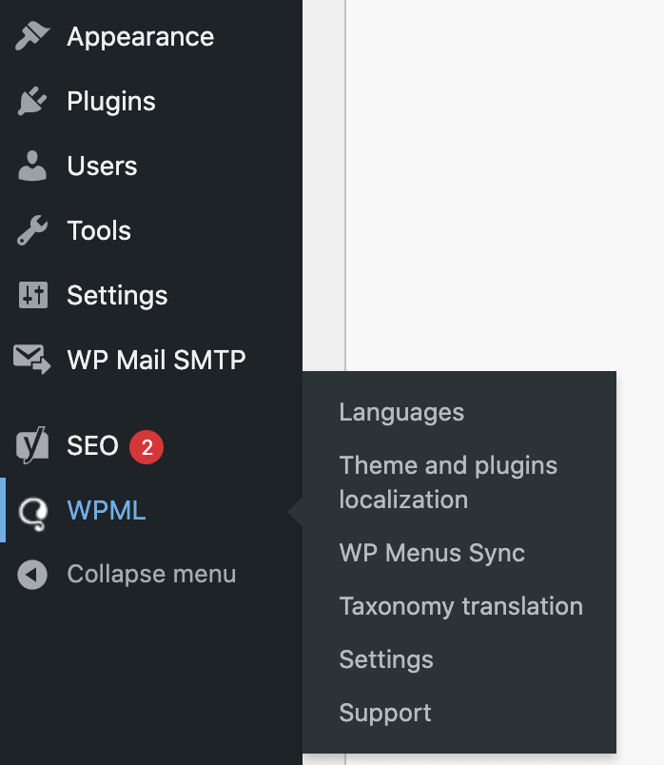Choose WP Menus Sync submenu item
The height and width of the screenshot is (765, 664).
coord(432,553)
